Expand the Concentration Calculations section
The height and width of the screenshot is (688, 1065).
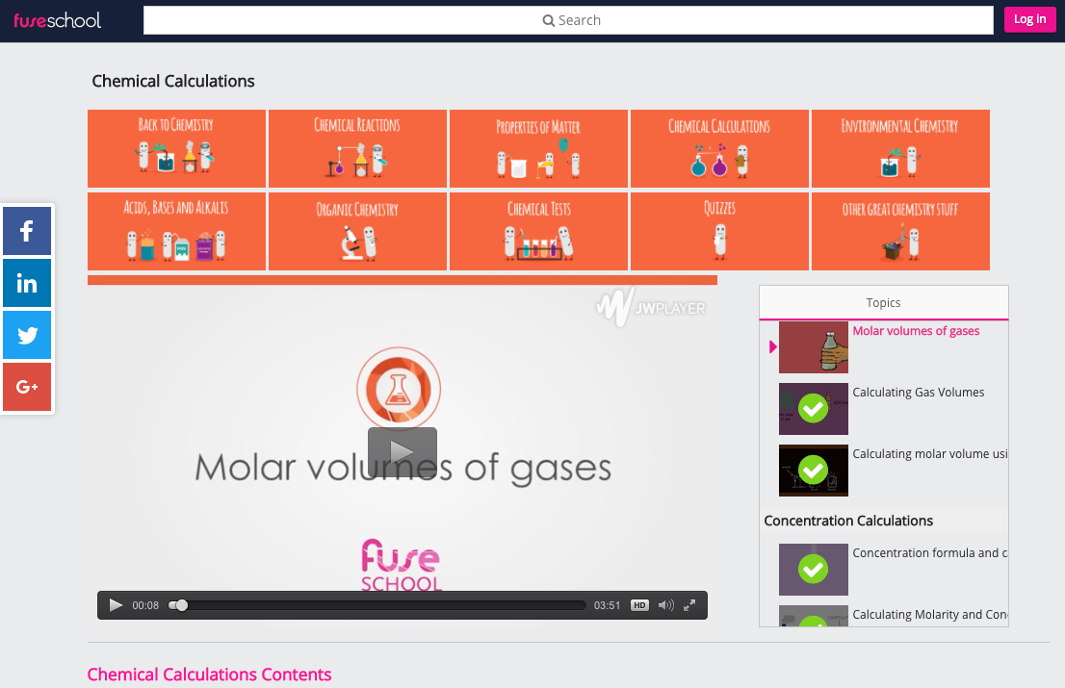coord(848,521)
